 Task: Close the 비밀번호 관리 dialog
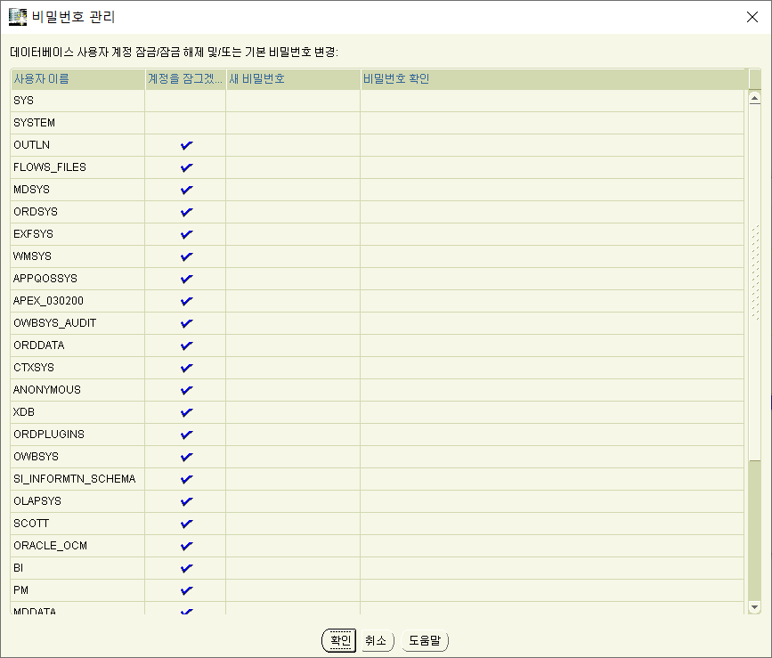coord(752,17)
